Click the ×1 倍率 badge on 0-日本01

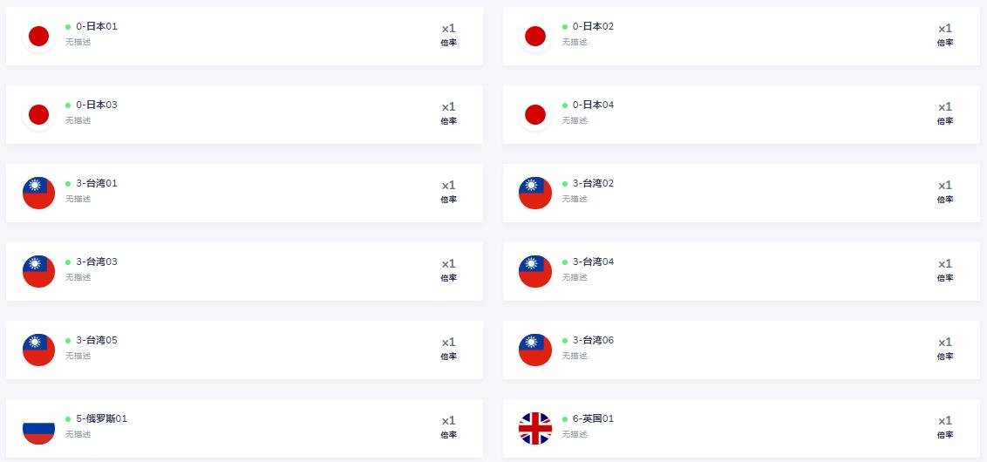pyautogui.click(x=448, y=35)
